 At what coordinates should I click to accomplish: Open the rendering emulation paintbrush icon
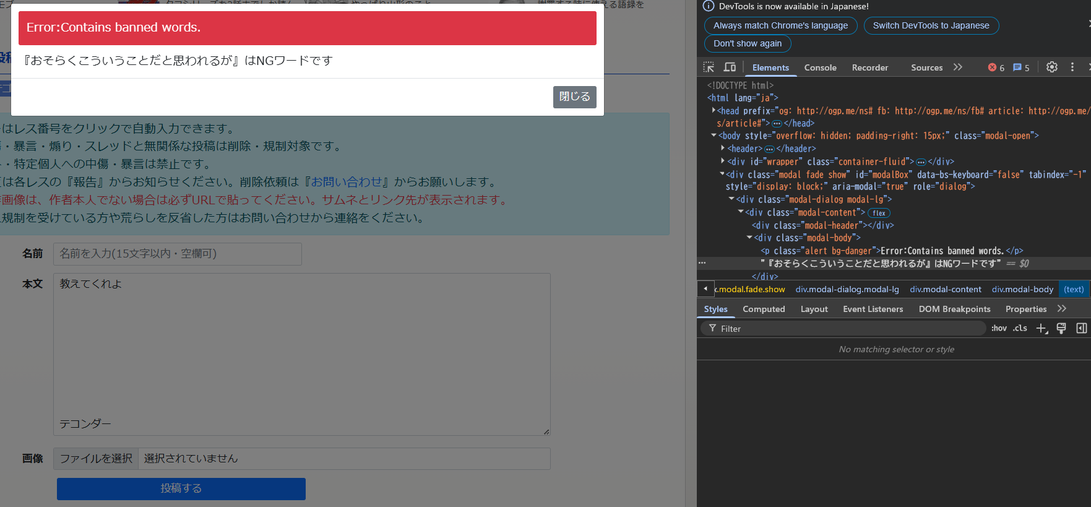click(1061, 329)
